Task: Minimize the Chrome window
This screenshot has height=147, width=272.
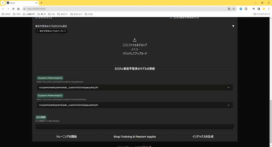Action: click(256, 3)
